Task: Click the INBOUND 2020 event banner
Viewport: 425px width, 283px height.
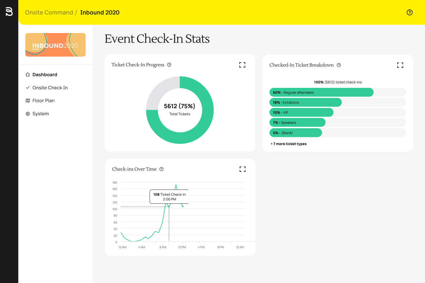Action: point(55,45)
